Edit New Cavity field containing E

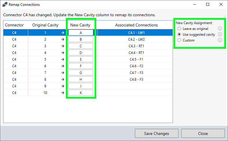point(81,59)
